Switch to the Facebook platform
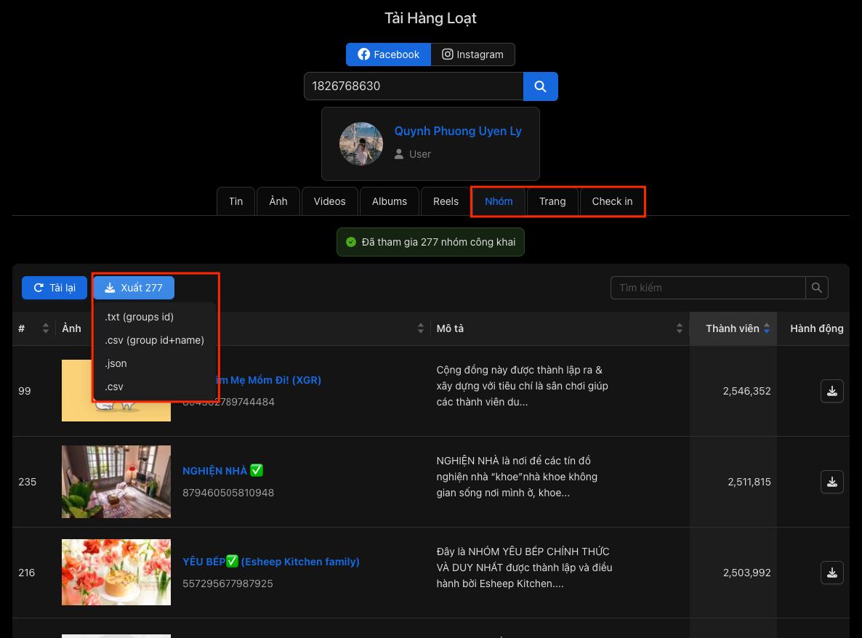 (x=388, y=54)
